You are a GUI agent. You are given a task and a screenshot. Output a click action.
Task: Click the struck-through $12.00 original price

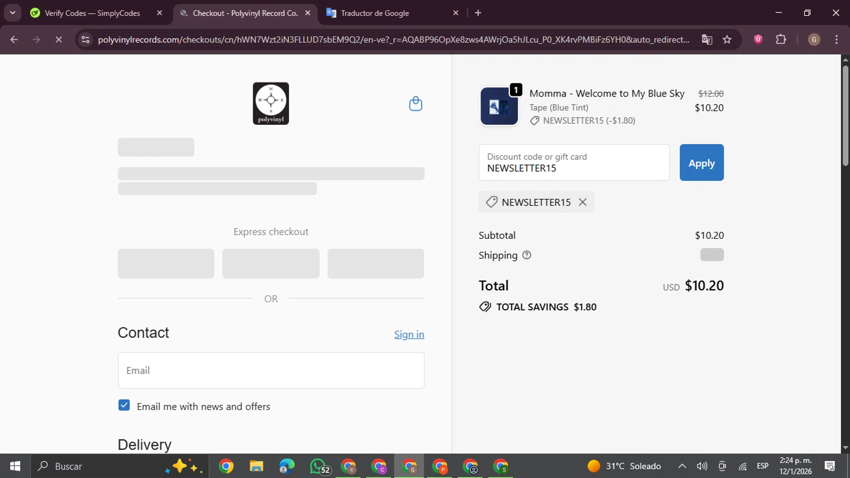click(711, 94)
